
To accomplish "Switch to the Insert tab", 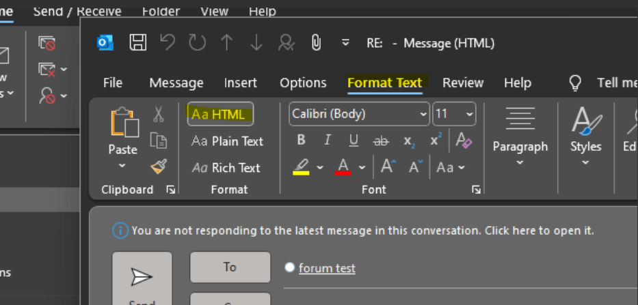I will pyautogui.click(x=241, y=83).
